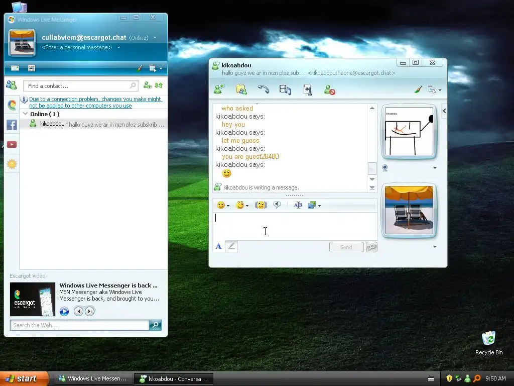The height and width of the screenshot is (386, 514).
Task: Click the Escargot video thumbnail
Action: coord(33,299)
